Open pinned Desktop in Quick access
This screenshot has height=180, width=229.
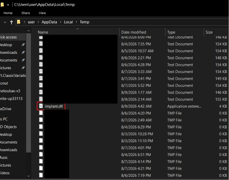(x=6, y=45)
